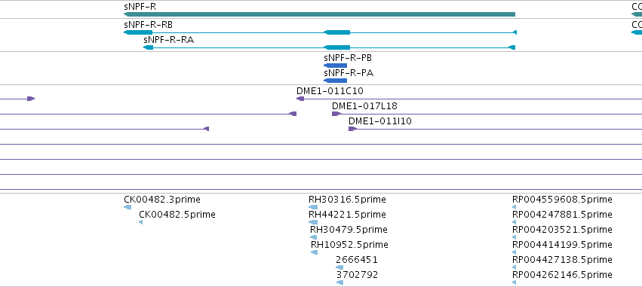Select the RP004414199.5prime arrow glyph
This screenshot has width=642, height=287.
tap(515, 252)
